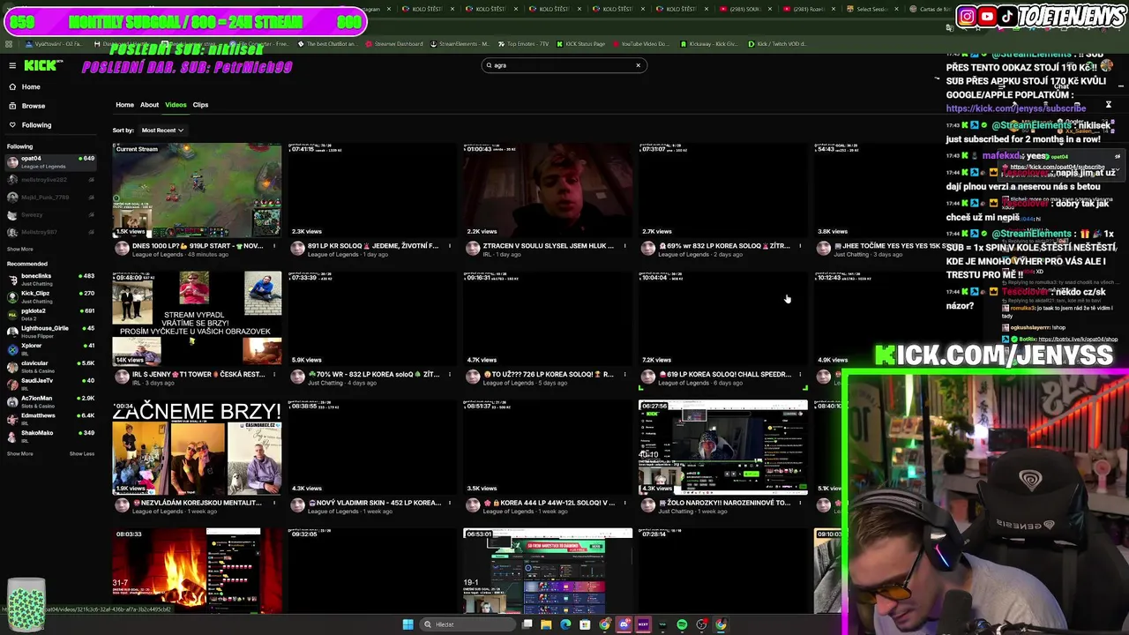Viewport: 1129px width, 635px height.
Task: Open File Explorer from the taskbar
Action: coord(546,624)
